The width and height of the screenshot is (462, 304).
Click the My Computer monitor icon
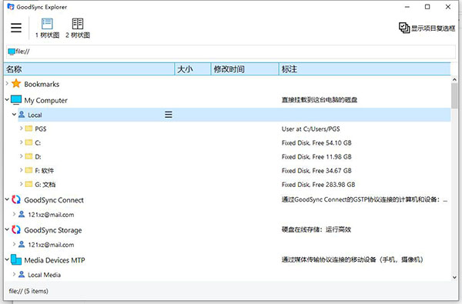(x=16, y=100)
